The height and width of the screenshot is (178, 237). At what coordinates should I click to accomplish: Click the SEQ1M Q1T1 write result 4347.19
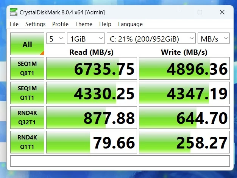184,93
